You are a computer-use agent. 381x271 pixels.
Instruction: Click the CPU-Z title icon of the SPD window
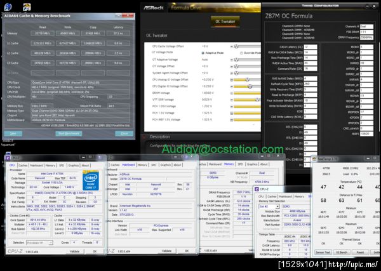coord(257,189)
